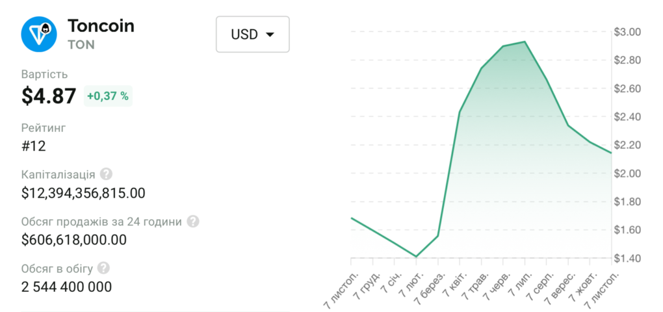Click the help icon next to Обсяг в обігу

[x=103, y=268]
